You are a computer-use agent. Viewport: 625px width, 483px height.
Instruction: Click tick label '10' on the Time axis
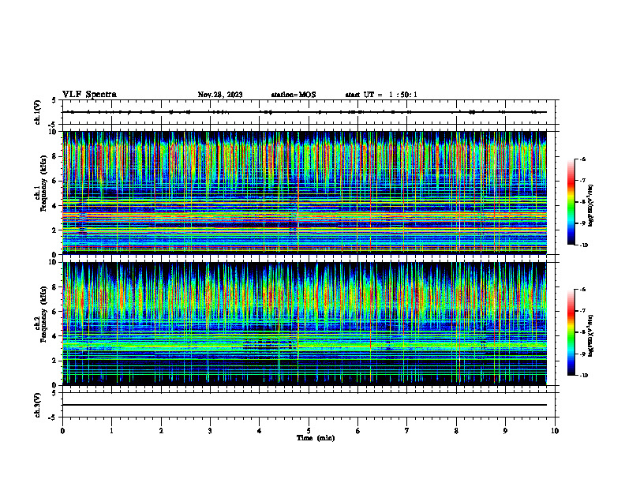click(555, 431)
